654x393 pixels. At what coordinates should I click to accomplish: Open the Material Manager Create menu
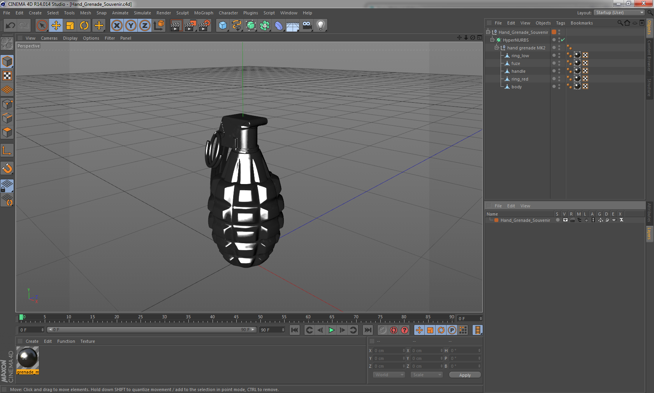coord(32,341)
